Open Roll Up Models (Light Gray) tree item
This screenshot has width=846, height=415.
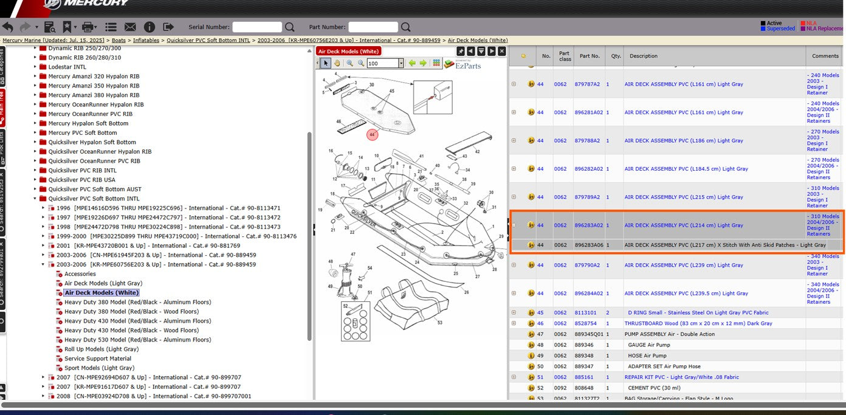coord(101,349)
